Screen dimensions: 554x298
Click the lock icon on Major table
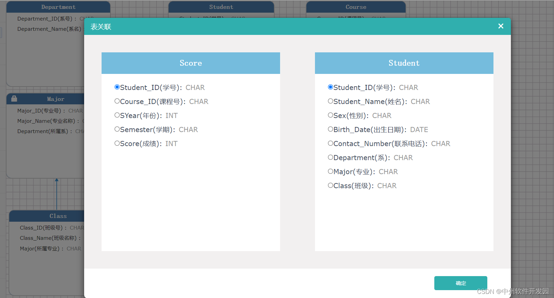click(14, 99)
